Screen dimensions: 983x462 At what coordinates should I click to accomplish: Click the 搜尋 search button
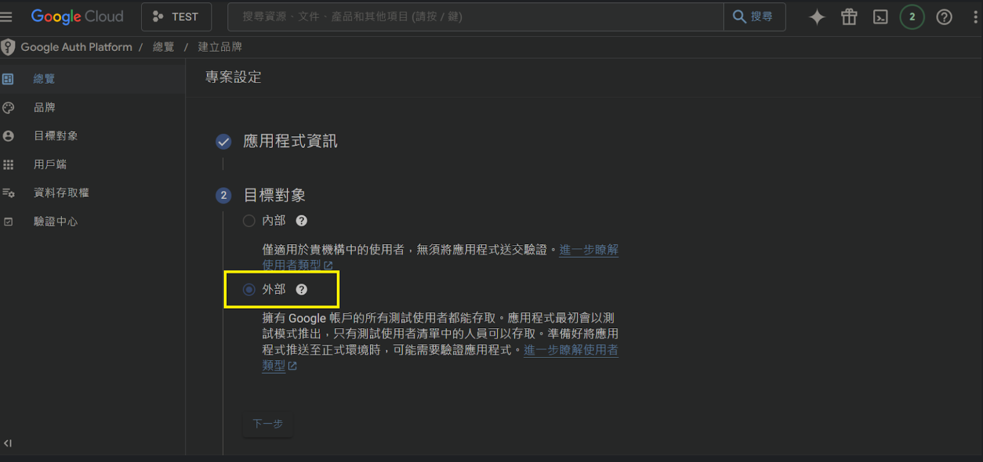click(754, 17)
